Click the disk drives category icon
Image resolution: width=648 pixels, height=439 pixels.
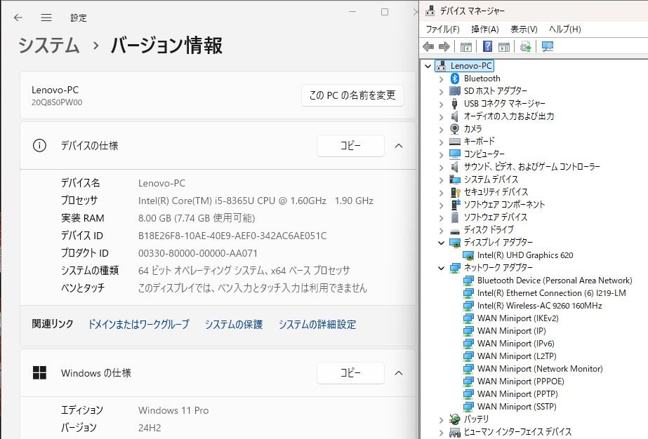tap(455, 231)
